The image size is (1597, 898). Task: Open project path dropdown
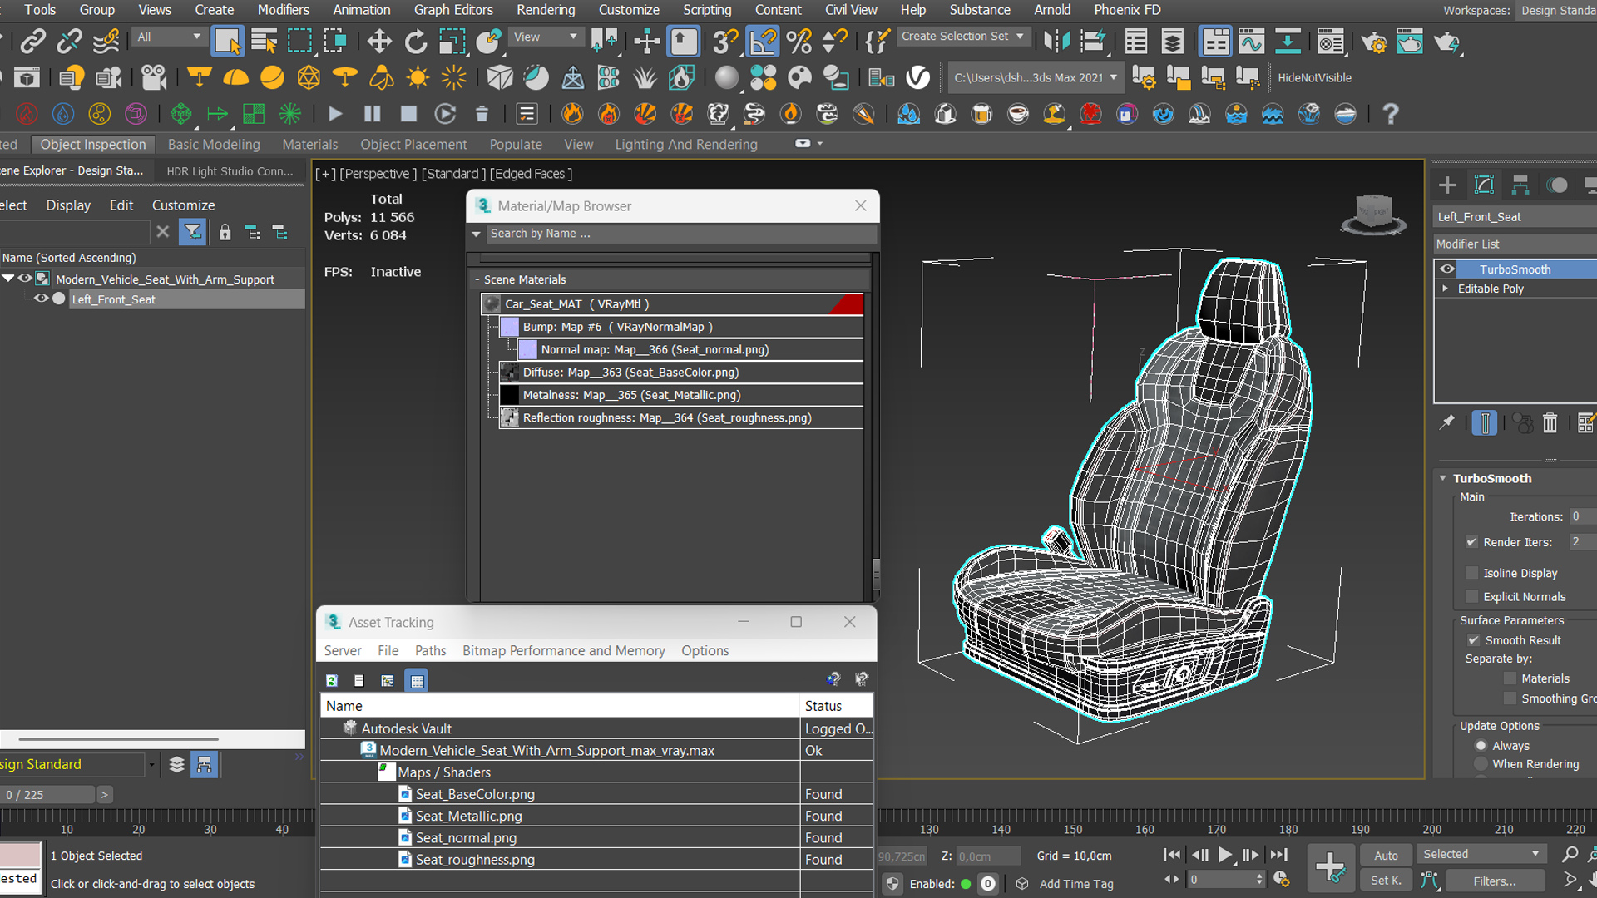[1036, 77]
